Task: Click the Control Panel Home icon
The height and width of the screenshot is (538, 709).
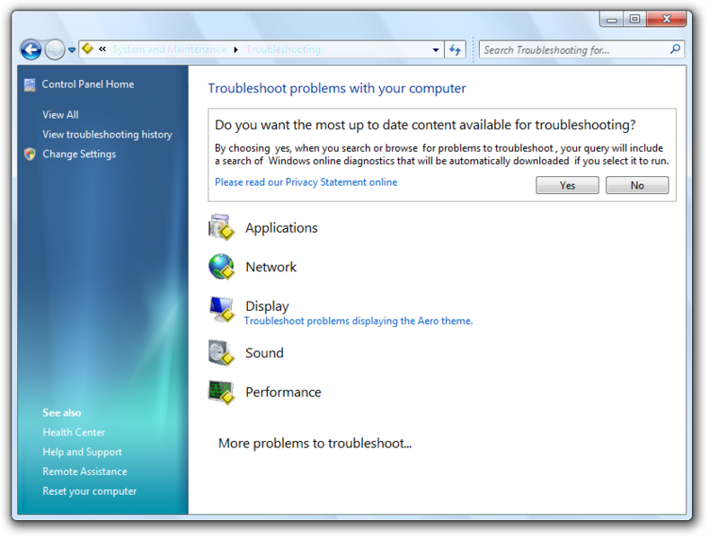Action: click(30, 84)
